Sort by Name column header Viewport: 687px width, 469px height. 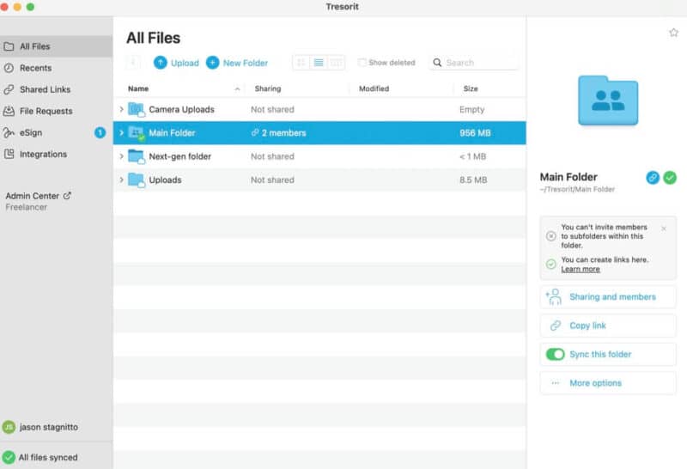coord(138,88)
